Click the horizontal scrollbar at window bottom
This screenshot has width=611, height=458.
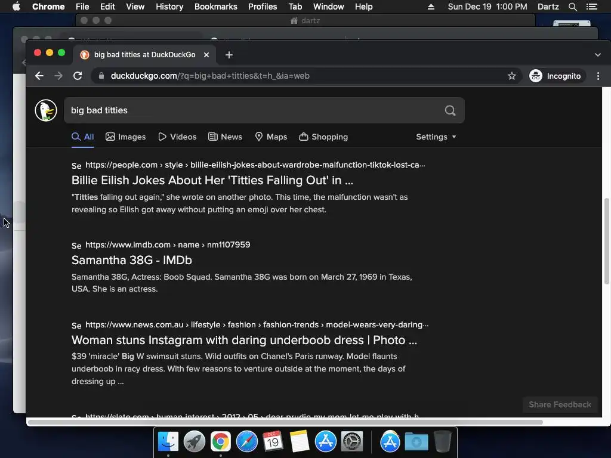click(x=285, y=422)
